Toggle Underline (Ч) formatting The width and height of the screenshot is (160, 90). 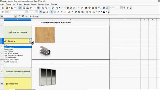coord(47,12)
